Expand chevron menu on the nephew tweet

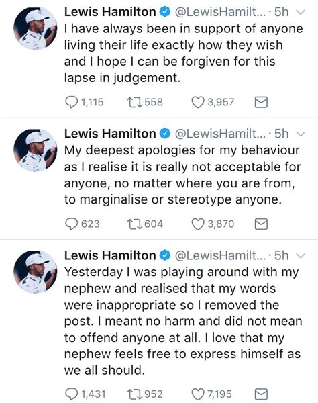click(301, 256)
